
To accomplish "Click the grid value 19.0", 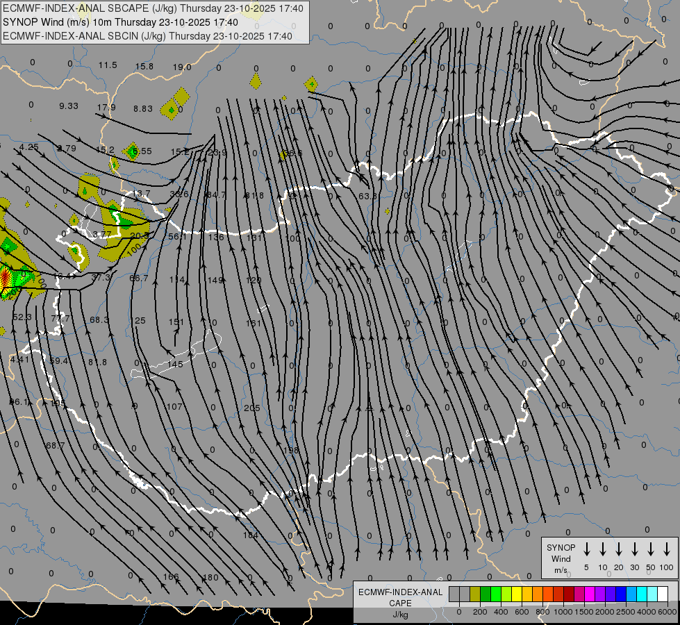I will click(x=182, y=67).
